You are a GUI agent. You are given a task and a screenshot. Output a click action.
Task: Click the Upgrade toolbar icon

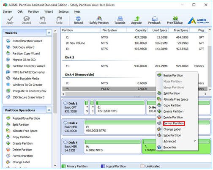(136, 20)
